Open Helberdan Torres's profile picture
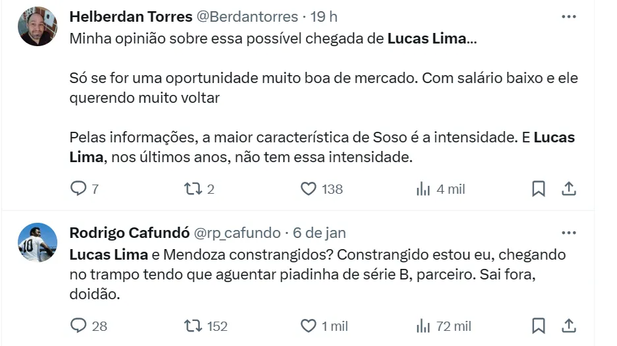Image resolution: width=617 pixels, height=346 pixels. pyautogui.click(x=38, y=26)
